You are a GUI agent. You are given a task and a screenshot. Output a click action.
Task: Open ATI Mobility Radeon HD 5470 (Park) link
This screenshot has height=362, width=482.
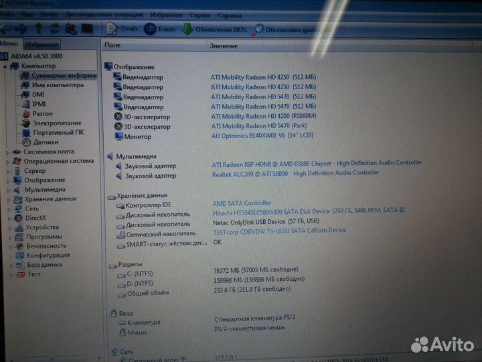259,126
